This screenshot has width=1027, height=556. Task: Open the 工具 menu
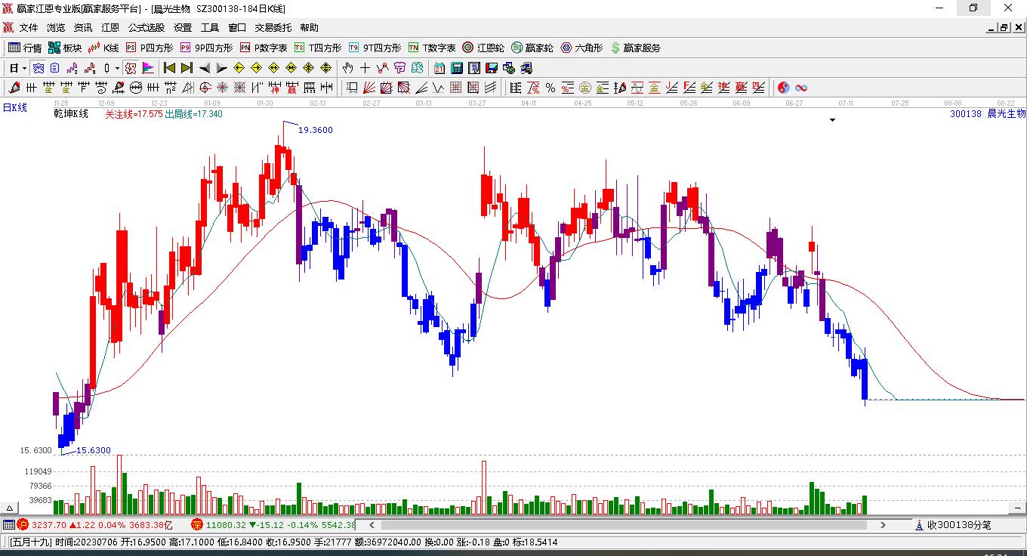pyautogui.click(x=210, y=28)
